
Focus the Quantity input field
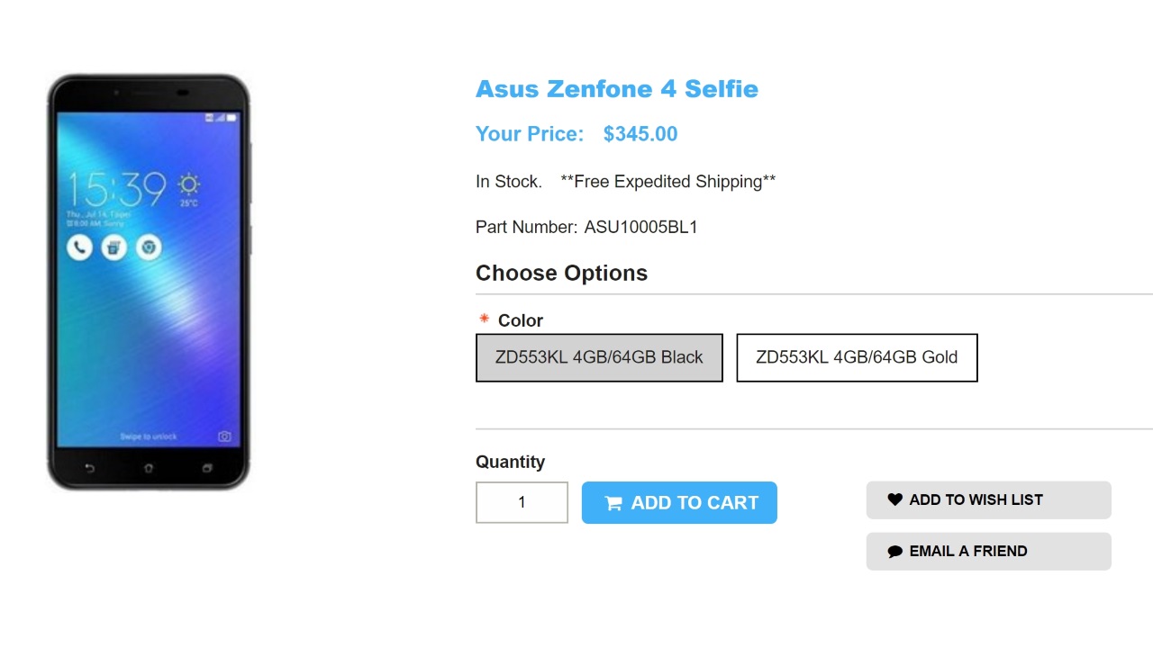[x=522, y=502]
